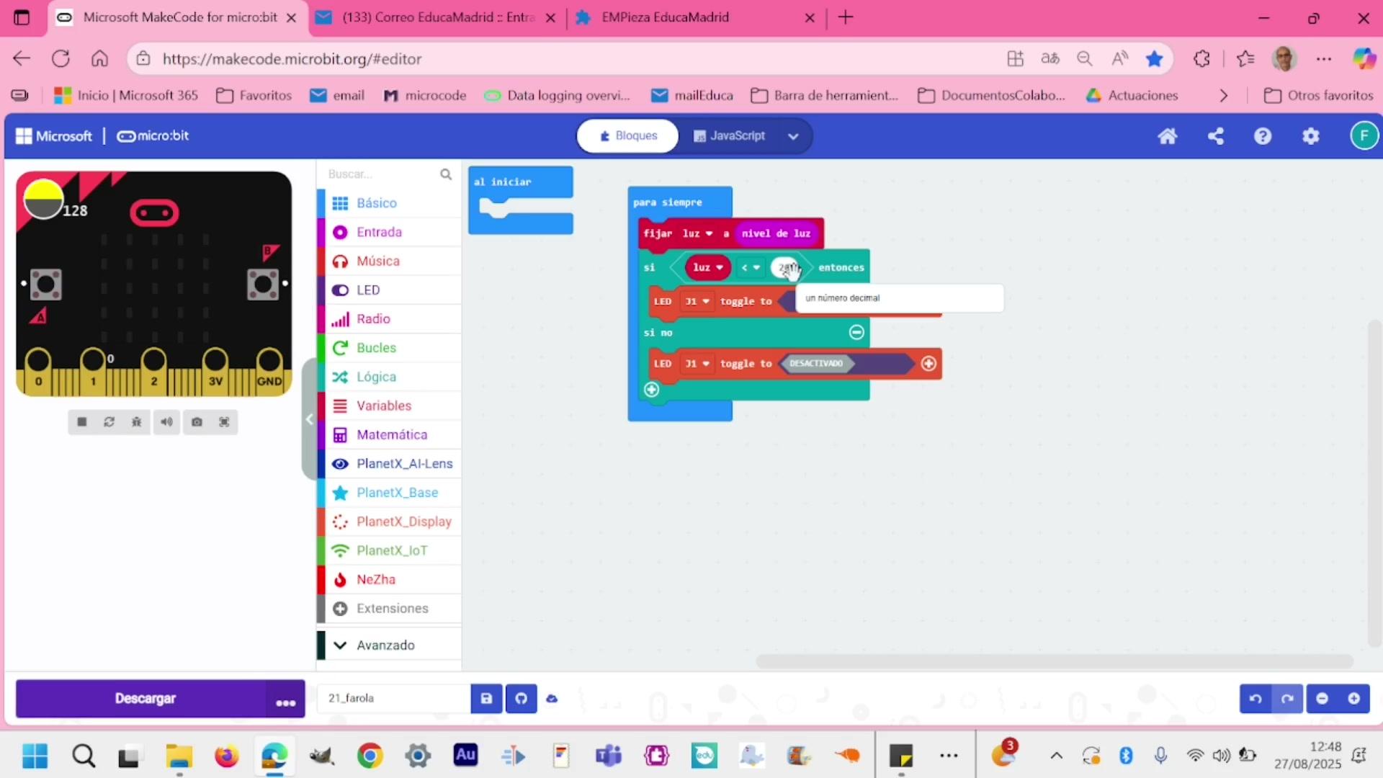Switch editor to Bloques view
The width and height of the screenshot is (1383, 778).
pyautogui.click(x=628, y=136)
